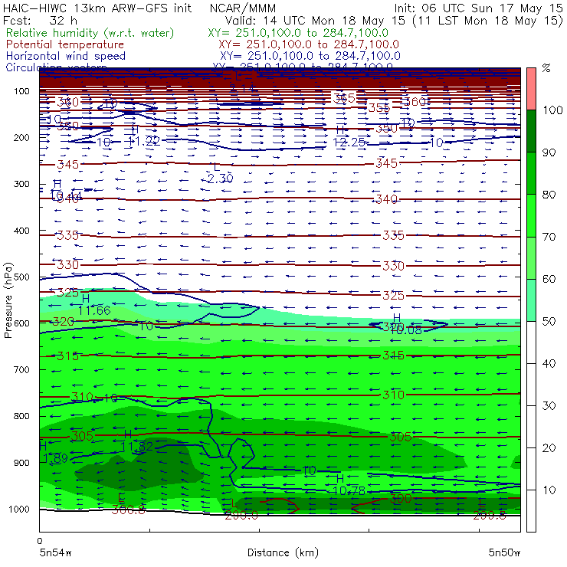This screenshot has height=567, width=567.
Task: Click the 50–60% aqua colorbar segment
Action: pos(531,300)
